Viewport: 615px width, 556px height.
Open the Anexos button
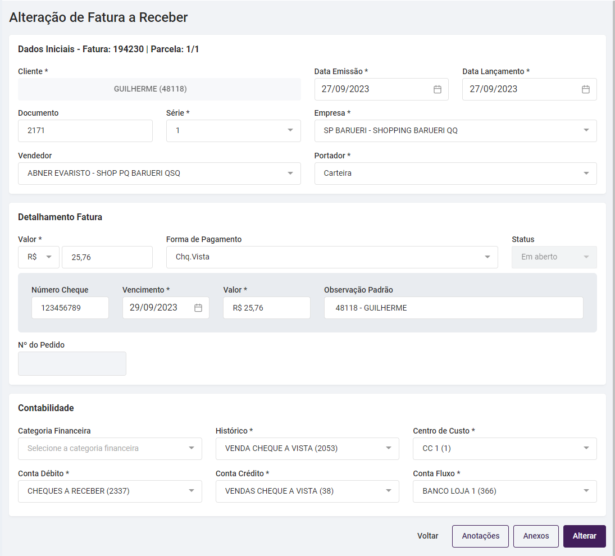[536, 536]
